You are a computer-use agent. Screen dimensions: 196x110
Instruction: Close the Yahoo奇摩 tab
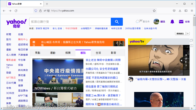tap(41, 4)
